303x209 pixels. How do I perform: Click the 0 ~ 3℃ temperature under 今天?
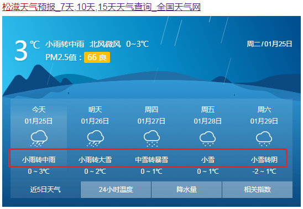coord(39,171)
